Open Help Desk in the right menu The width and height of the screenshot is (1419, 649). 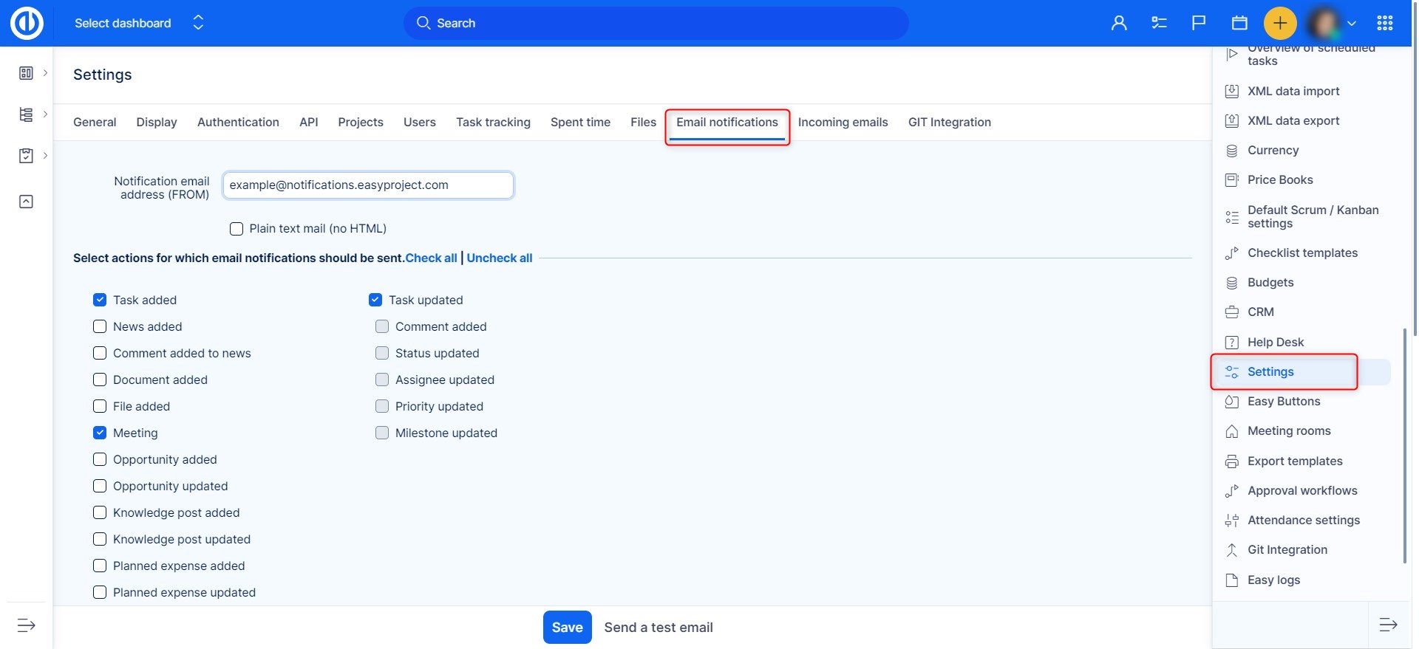point(1275,342)
